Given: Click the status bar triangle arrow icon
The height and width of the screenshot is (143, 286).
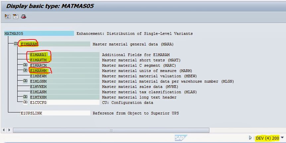Looking at the screenshot, I should click(250, 138).
